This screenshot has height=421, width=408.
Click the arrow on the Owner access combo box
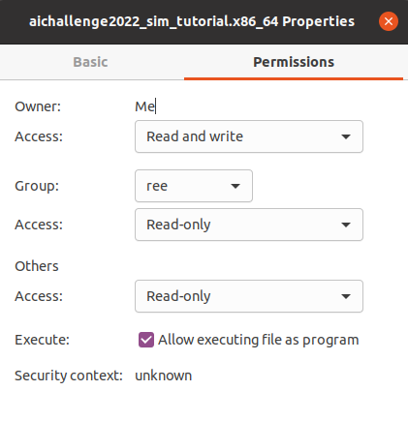tap(346, 136)
